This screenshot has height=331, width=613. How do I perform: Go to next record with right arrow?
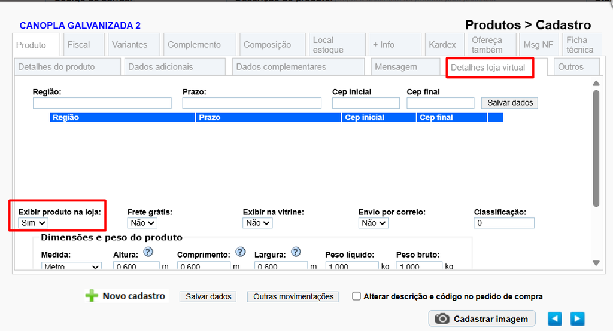[x=578, y=319]
